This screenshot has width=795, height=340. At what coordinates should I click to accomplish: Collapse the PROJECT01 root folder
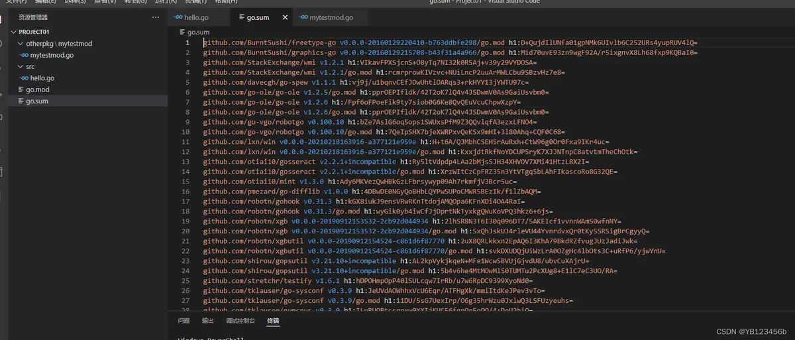[13, 31]
